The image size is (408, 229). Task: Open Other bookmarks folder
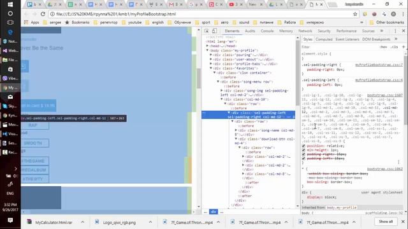[x=387, y=22]
